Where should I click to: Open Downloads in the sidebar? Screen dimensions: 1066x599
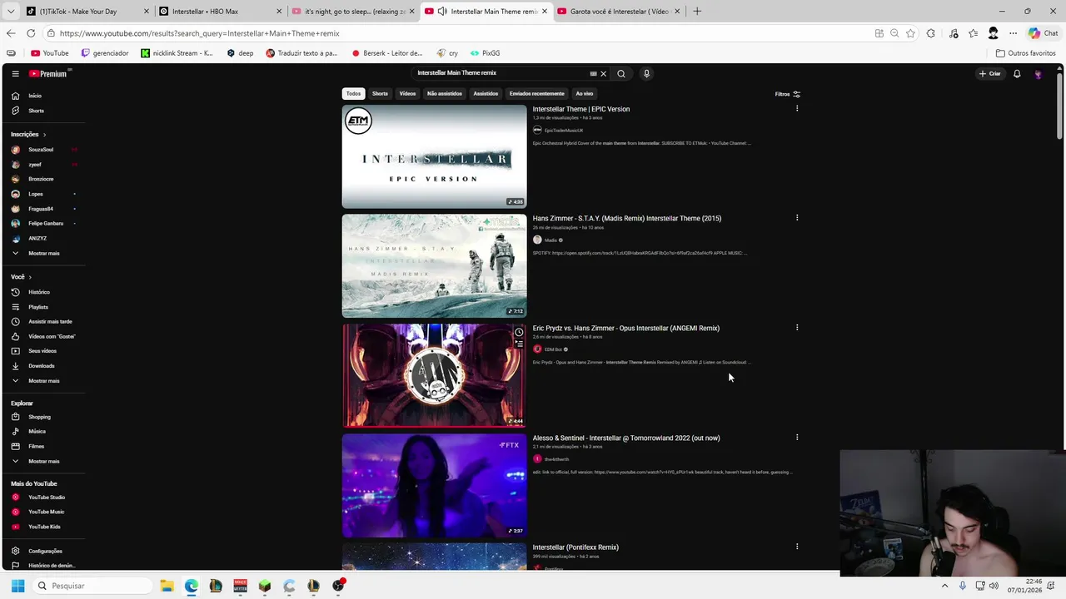(42, 366)
